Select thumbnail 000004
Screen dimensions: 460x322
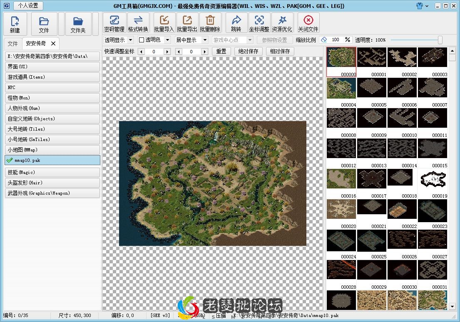pos(341,92)
